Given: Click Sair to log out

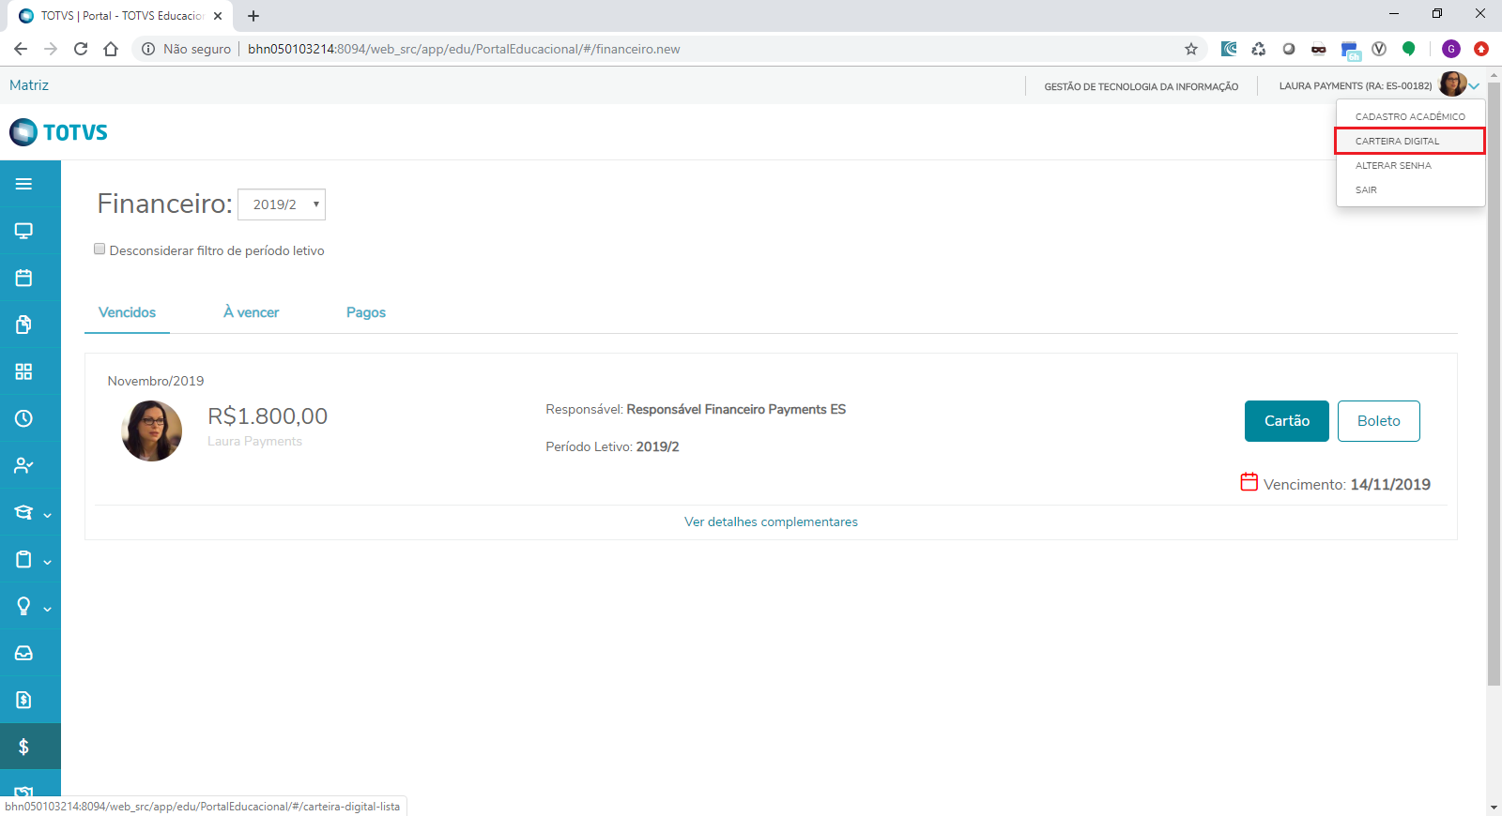Looking at the screenshot, I should click(x=1410, y=189).
